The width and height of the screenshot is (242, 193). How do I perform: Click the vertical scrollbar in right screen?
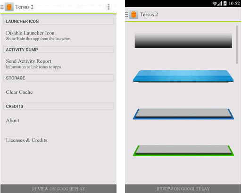237,45
